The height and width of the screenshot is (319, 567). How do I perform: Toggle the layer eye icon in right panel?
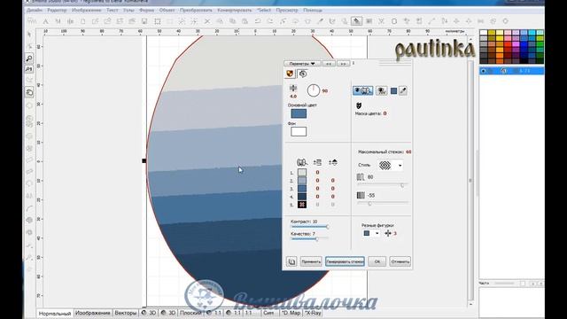point(484,71)
